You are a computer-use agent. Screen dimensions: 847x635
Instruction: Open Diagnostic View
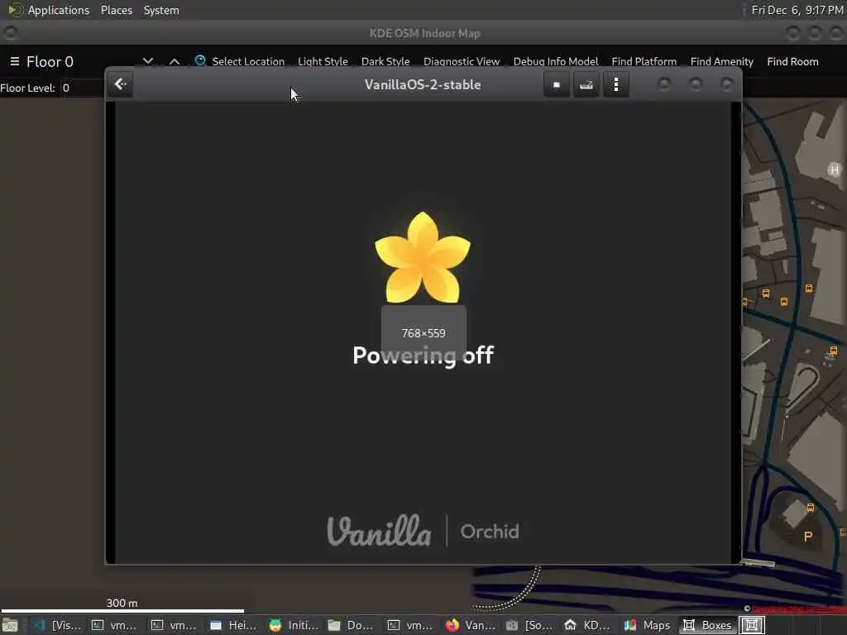(462, 61)
